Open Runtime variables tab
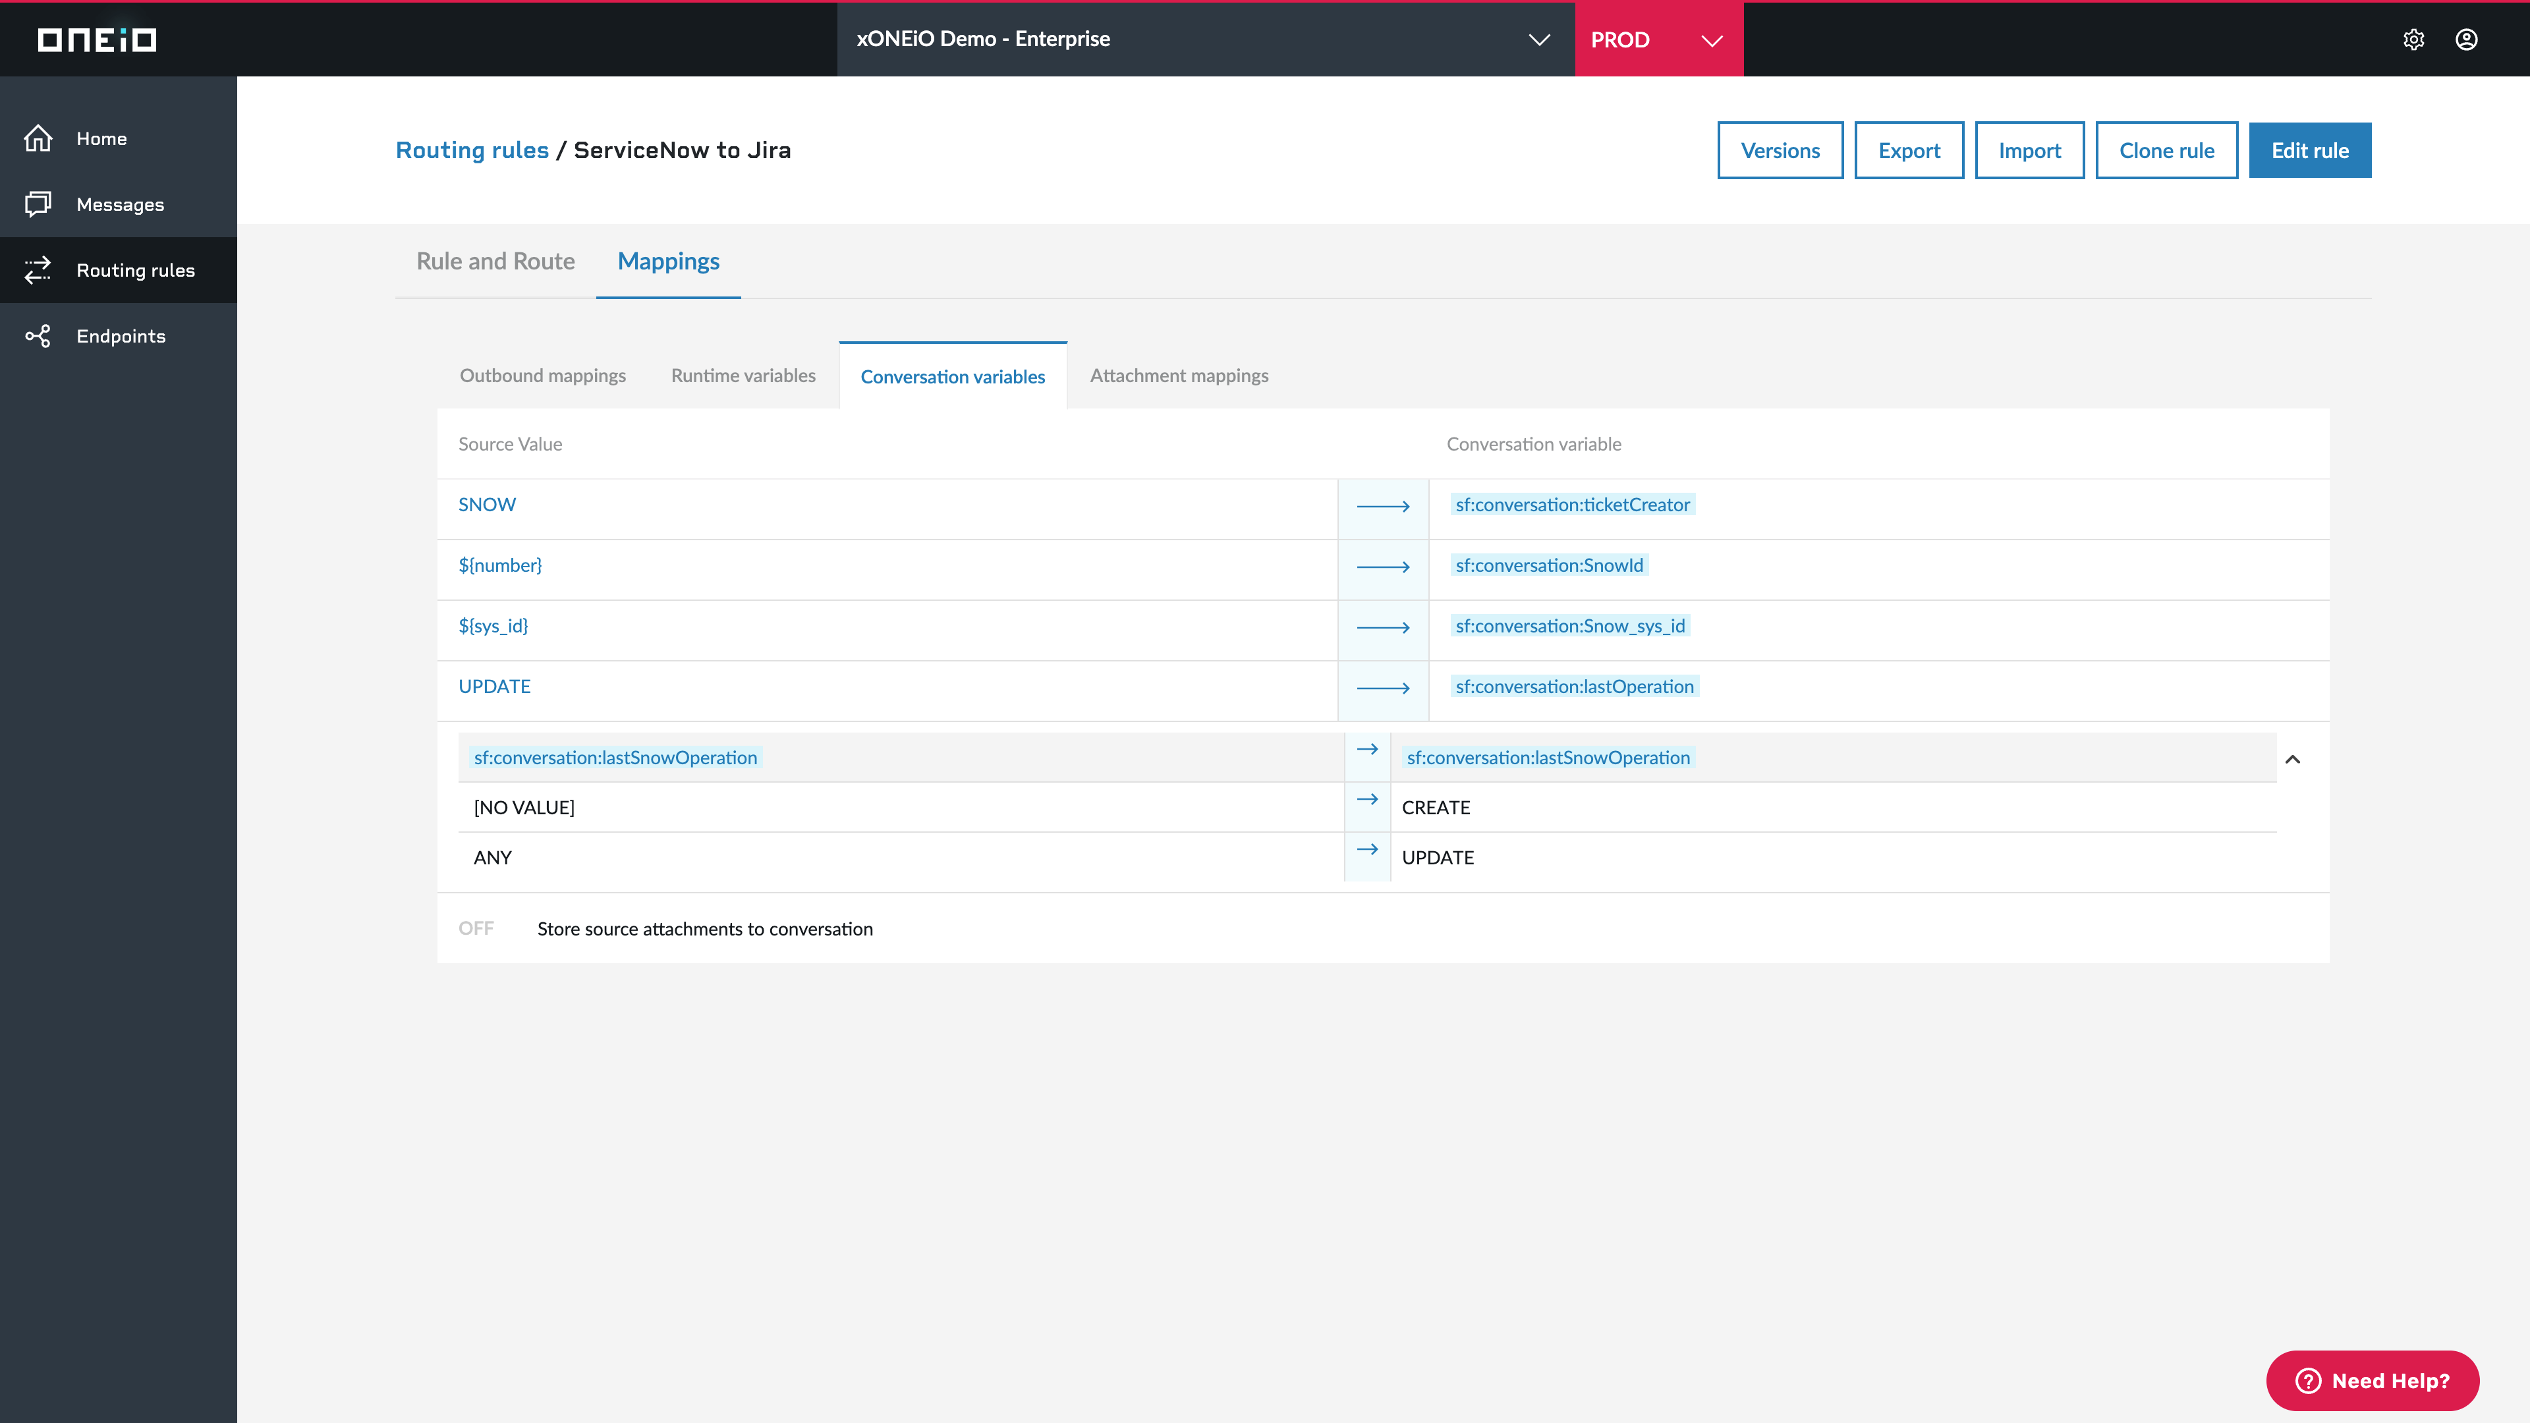The height and width of the screenshot is (1423, 2530). tap(743, 375)
